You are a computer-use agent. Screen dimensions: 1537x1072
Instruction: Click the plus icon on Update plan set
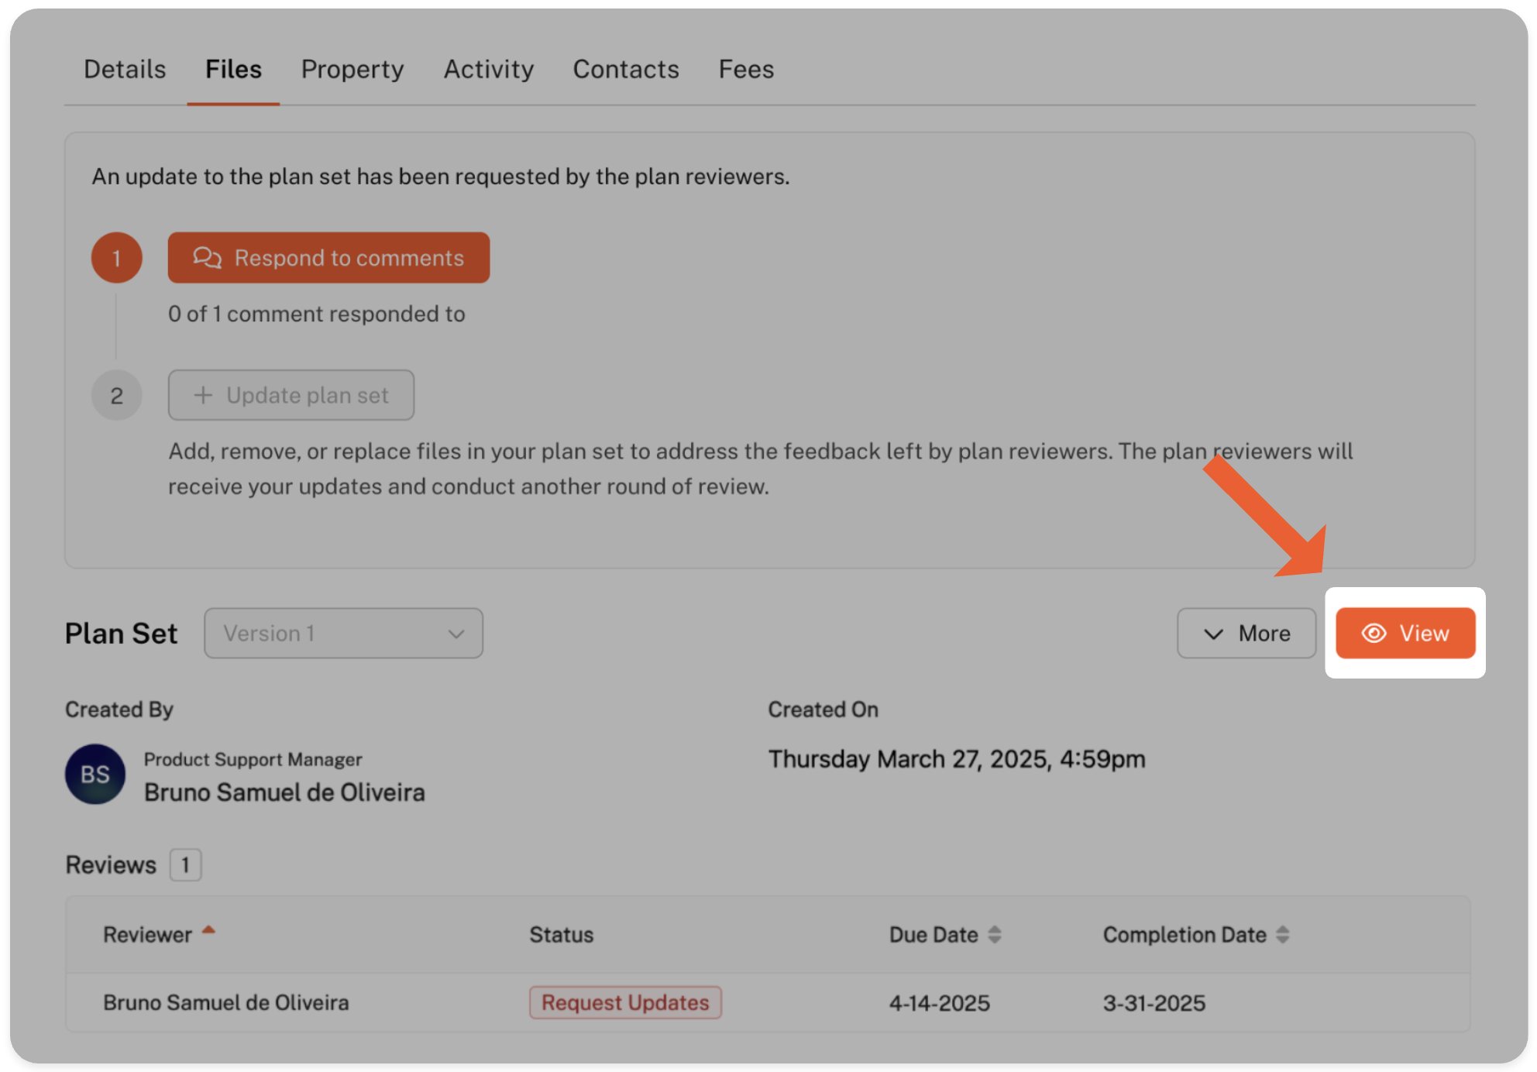coord(203,395)
